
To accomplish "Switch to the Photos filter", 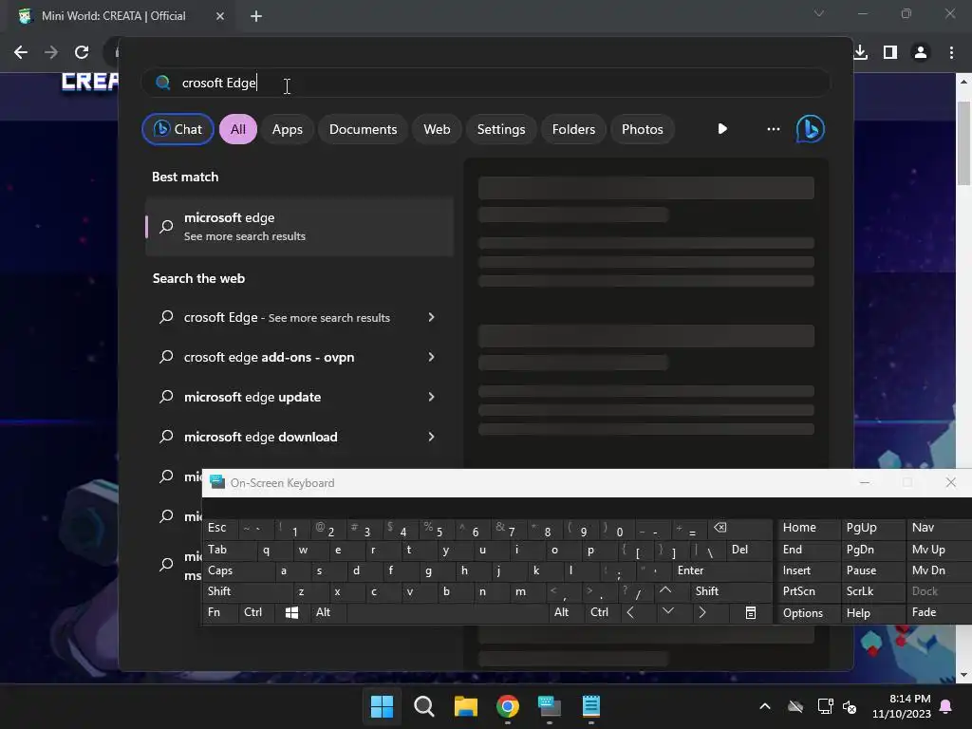I will (643, 129).
